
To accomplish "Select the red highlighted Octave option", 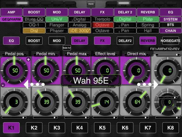I will point(103,25).
